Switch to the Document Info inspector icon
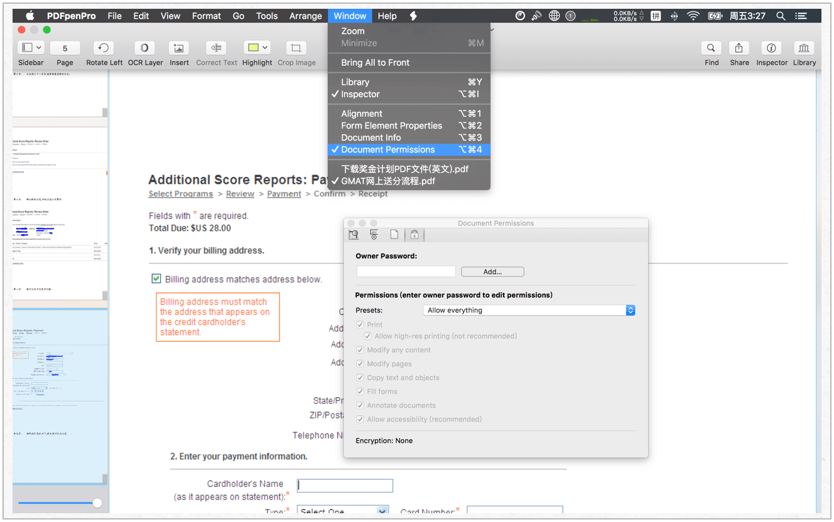 click(394, 235)
